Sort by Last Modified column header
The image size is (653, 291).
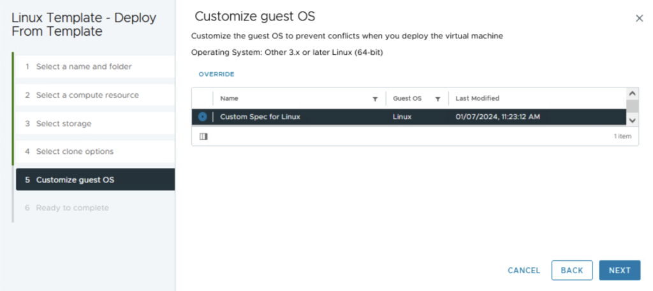(x=477, y=99)
